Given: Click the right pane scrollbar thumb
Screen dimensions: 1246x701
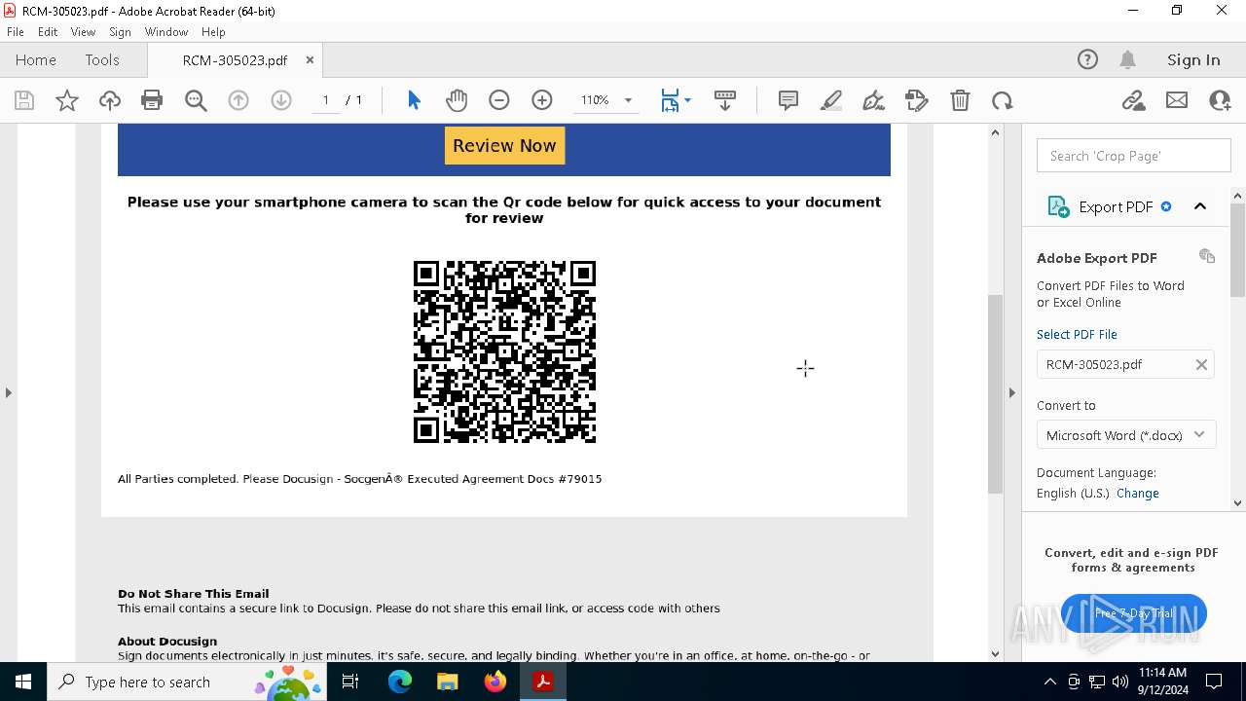Looking at the screenshot, I should [x=1237, y=249].
